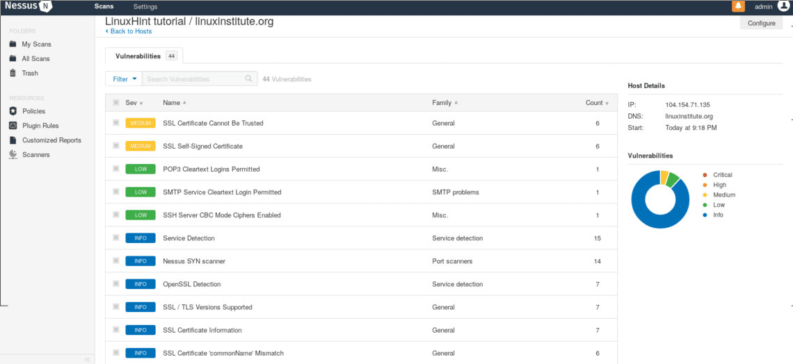The image size is (793, 364).
Task: Click the admin user avatar icon
Action: [x=783, y=6]
